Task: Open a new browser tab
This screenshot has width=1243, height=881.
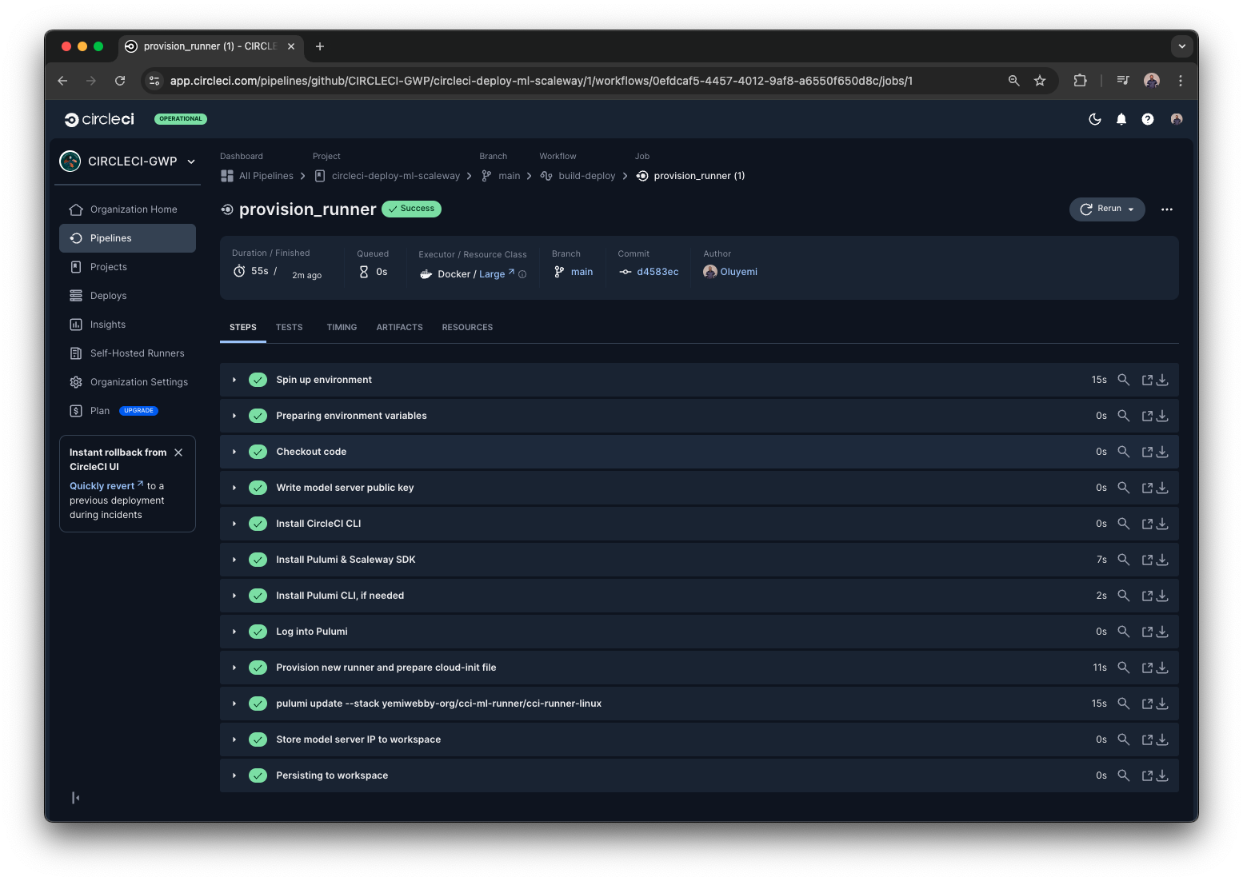Action: [320, 46]
